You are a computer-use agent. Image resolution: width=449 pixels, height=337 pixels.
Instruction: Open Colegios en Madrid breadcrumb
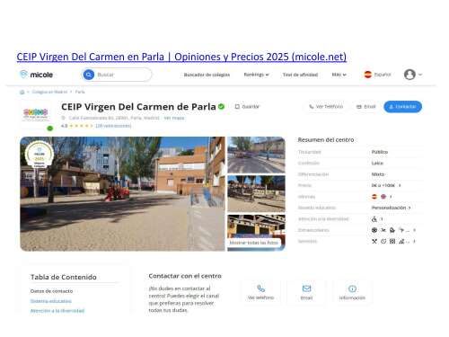click(49, 92)
